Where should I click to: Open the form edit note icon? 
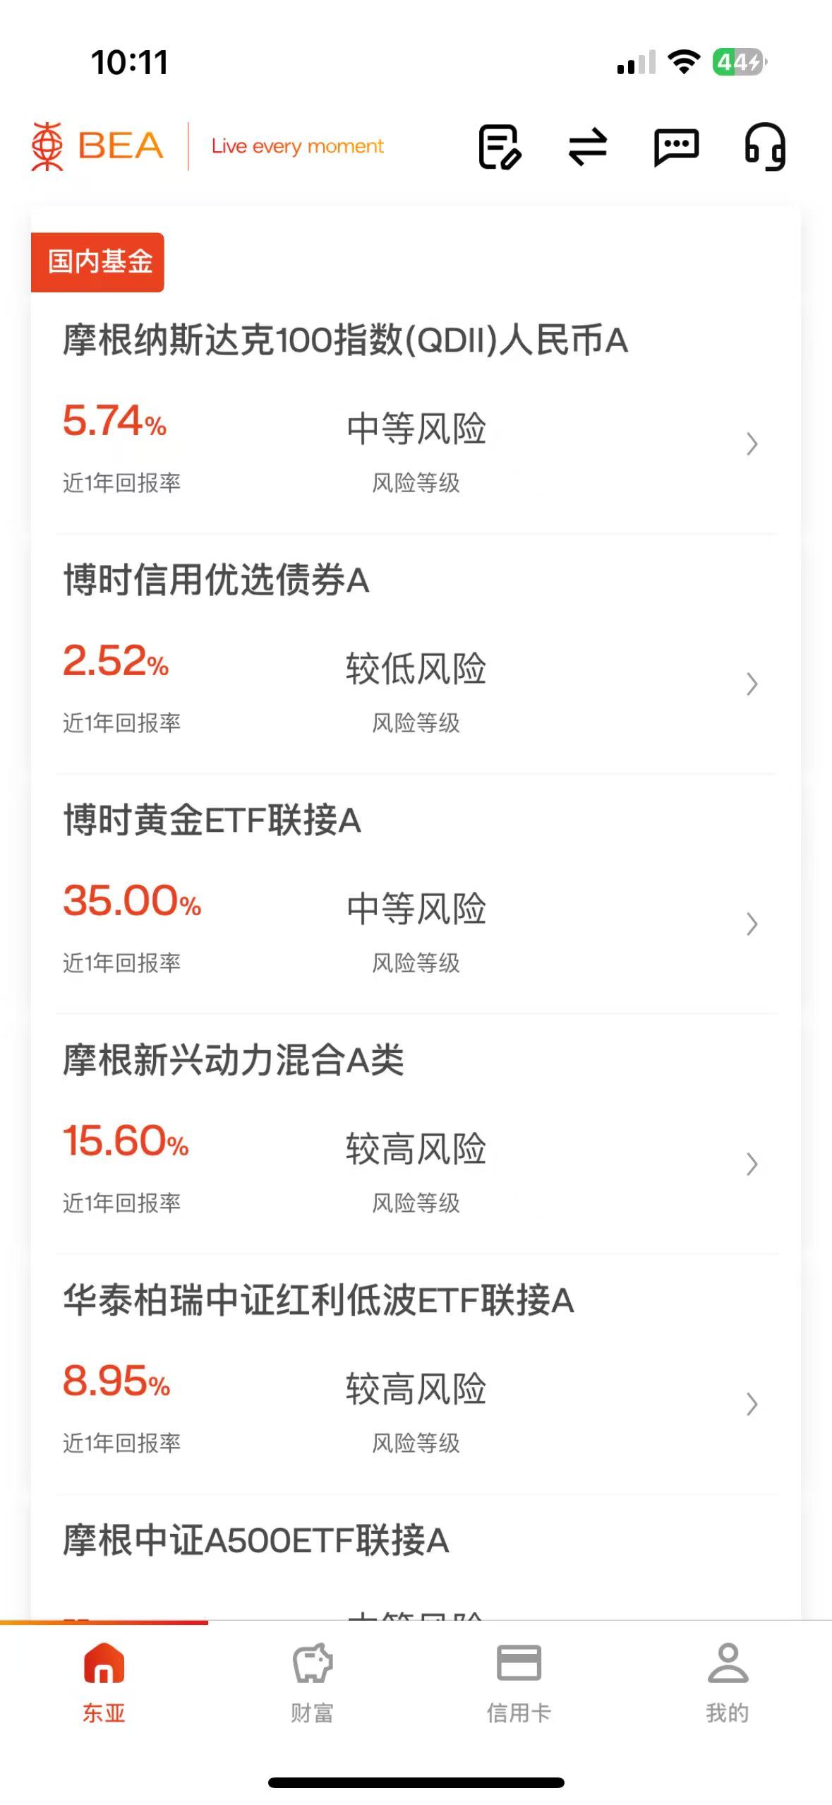point(499,147)
